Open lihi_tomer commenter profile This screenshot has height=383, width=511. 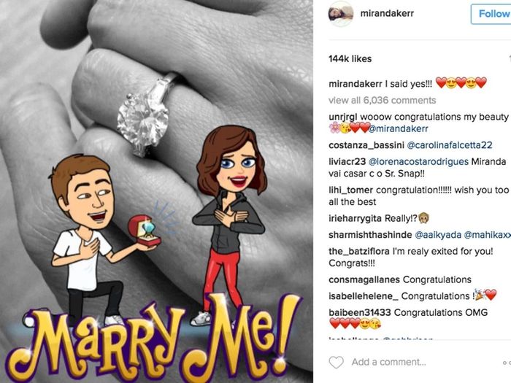tap(350, 190)
